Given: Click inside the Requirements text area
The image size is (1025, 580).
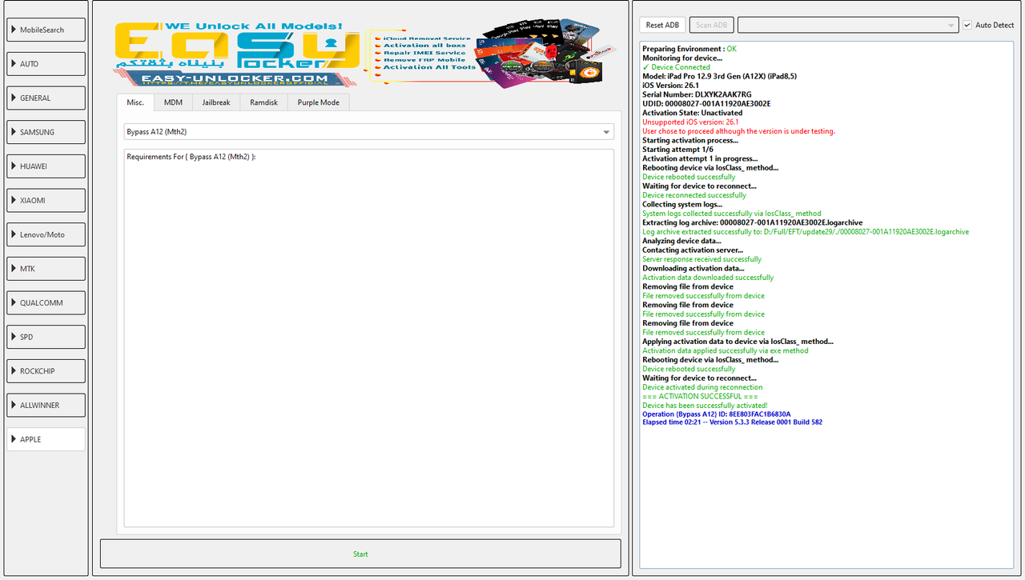Looking at the screenshot, I should pyautogui.click(x=368, y=338).
